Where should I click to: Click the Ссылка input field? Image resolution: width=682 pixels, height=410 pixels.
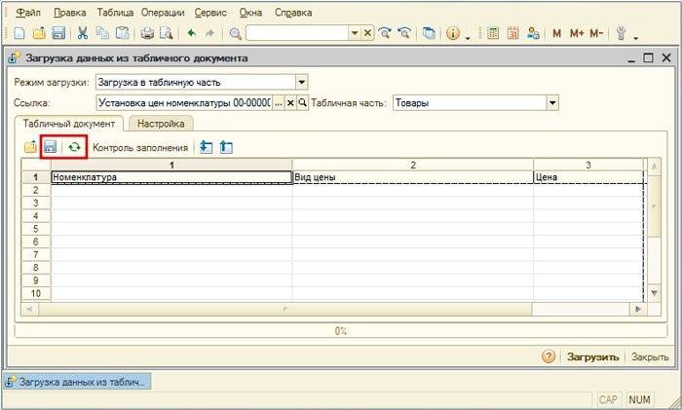click(184, 103)
